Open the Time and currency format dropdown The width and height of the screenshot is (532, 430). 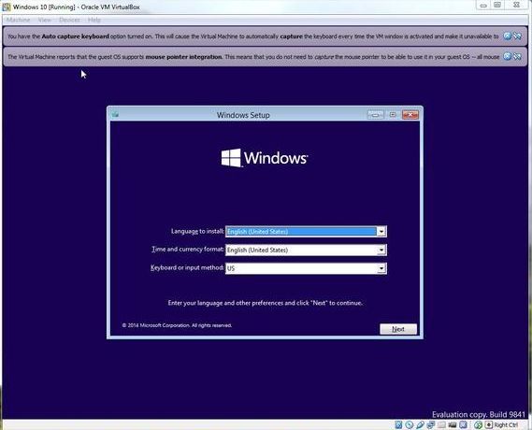pos(381,250)
